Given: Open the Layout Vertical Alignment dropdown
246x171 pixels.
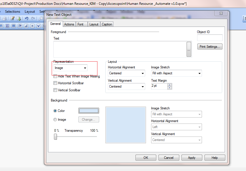Looking at the screenshot, I should (x=126, y=86).
